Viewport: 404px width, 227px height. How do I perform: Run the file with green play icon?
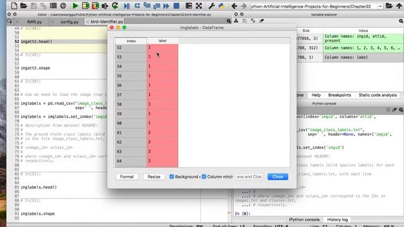(x=75, y=6)
